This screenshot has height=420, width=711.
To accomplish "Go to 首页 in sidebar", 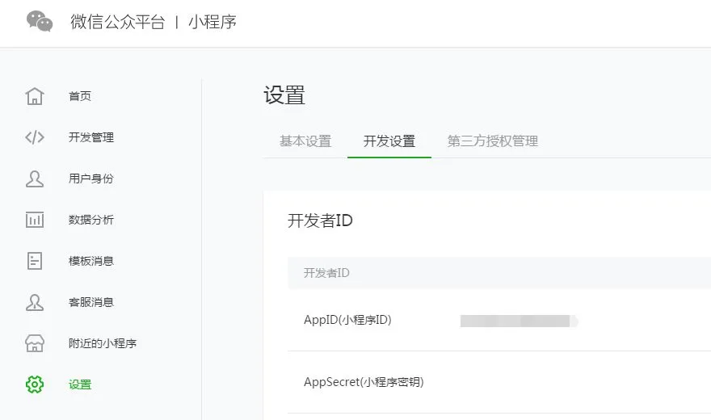I will [x=80, y=96].
